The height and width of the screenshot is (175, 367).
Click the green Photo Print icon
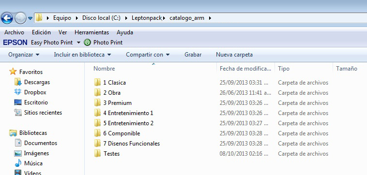[87, 42]
